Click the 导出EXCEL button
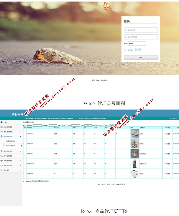The width and height of the screenshot is (179, 216). [44, 181]
